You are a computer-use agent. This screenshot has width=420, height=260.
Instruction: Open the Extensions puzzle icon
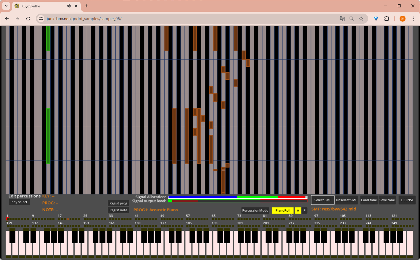[x=387, y=19]
